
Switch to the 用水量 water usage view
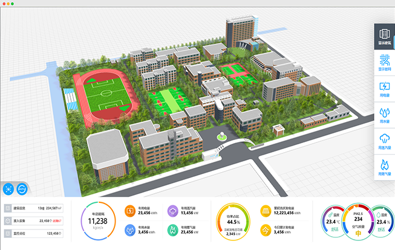coord(382,115)
